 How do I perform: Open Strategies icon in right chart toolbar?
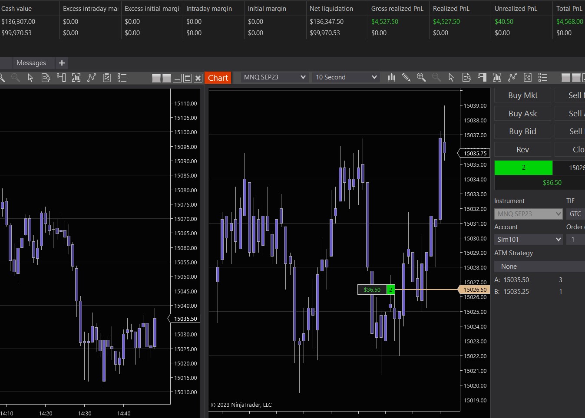[x=512, y=77]
